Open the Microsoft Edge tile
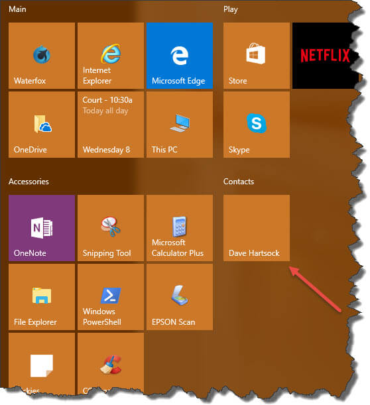This screenshot has width=370, height=405. [180, 56]
